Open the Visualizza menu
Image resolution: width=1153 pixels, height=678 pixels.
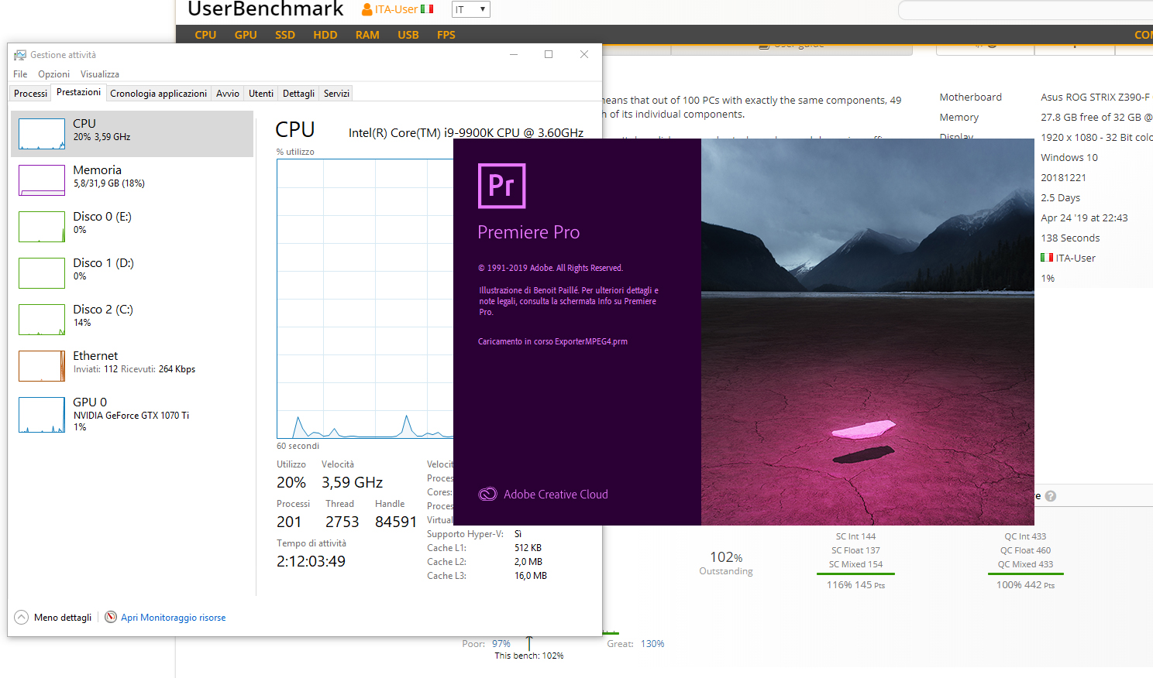tap(100, 74)
